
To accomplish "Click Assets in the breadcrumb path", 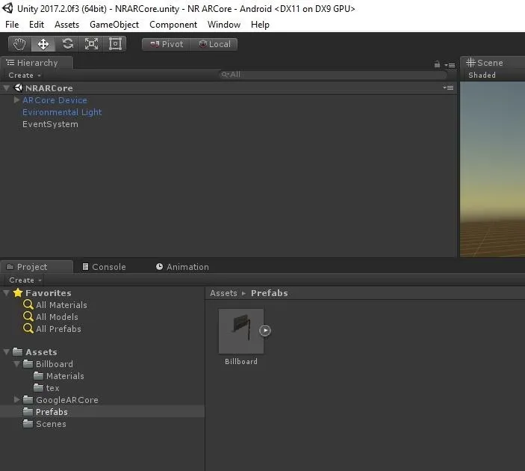I will pos(223,293).
